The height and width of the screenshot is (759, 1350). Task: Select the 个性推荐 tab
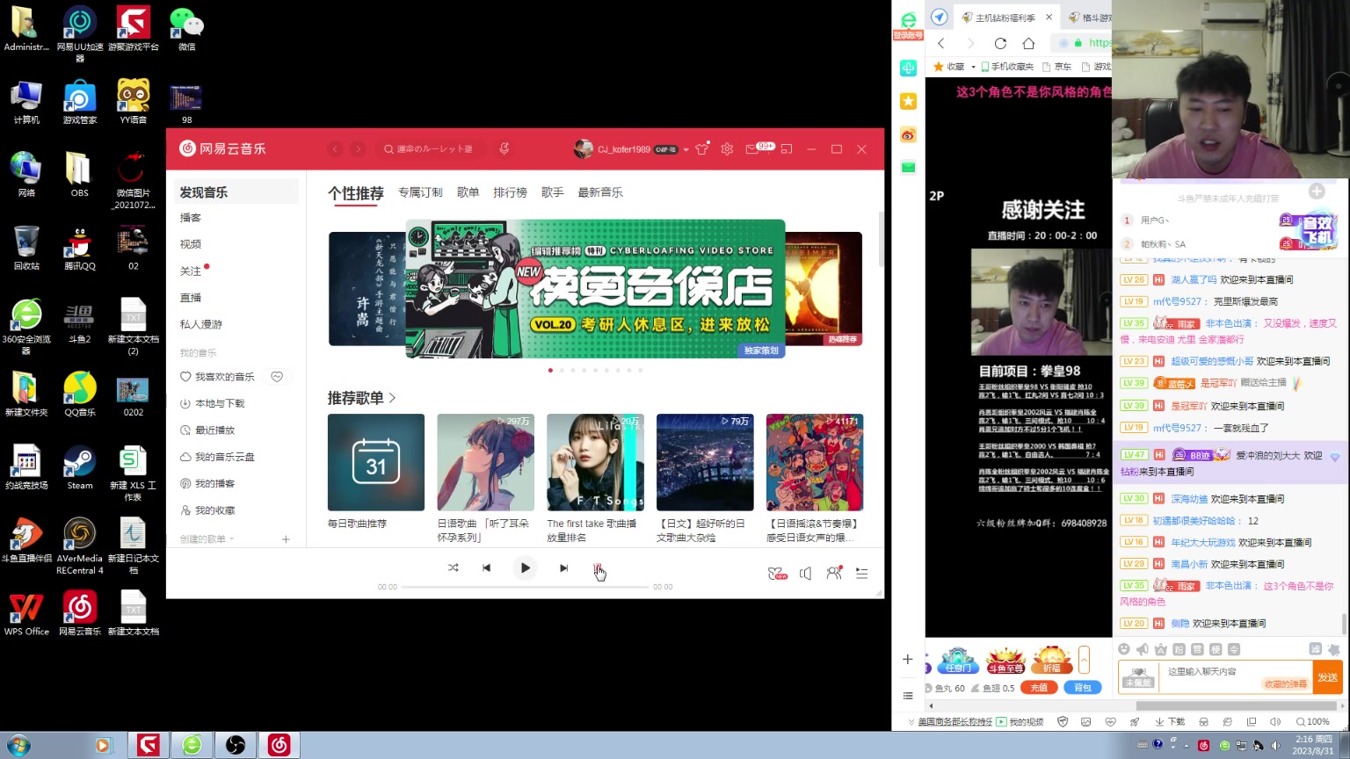coord(356,192)
